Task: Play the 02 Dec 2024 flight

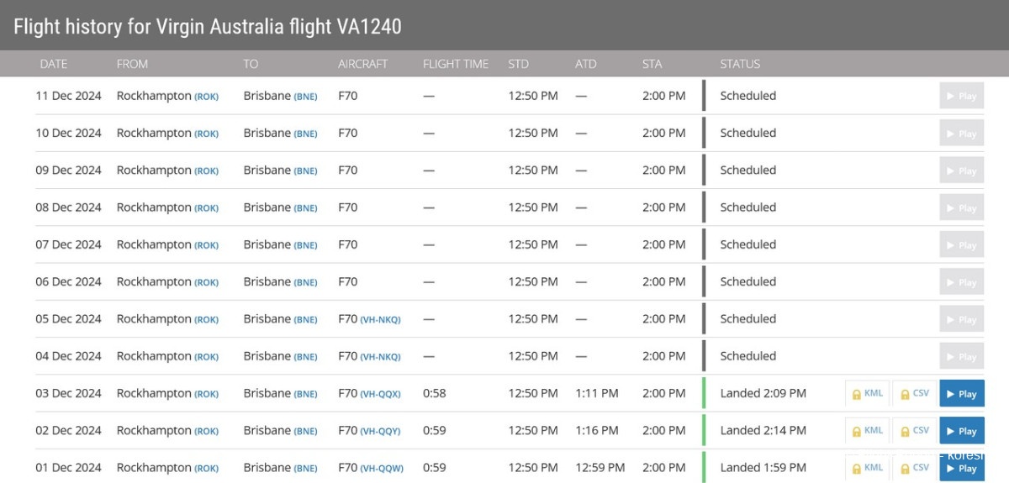Action: click(x=962, y=431)
